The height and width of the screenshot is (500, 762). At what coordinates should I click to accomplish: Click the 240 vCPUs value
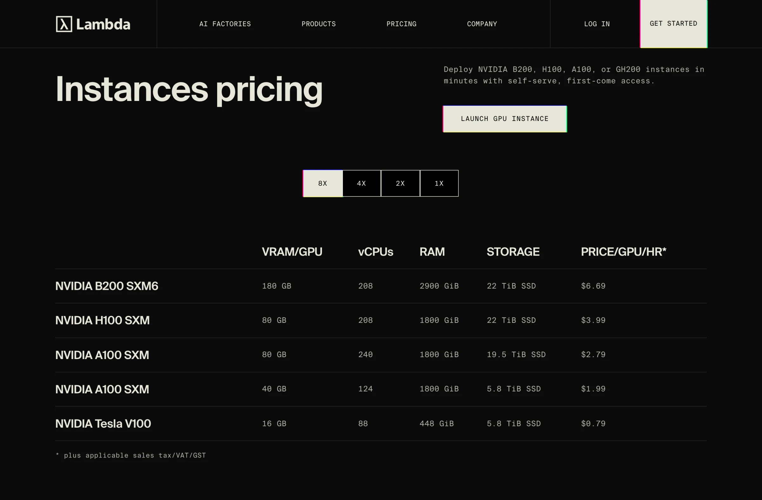click(x=365, y=354)
